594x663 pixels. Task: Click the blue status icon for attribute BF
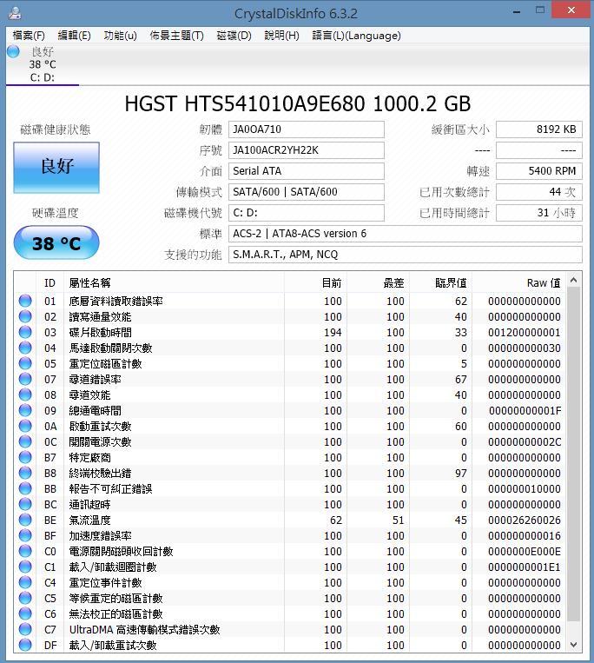coord(25,535)
